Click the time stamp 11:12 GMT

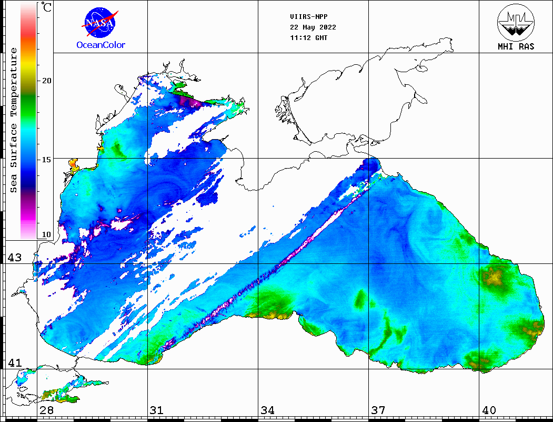click(308, 38)
